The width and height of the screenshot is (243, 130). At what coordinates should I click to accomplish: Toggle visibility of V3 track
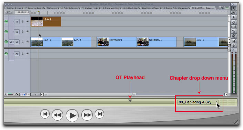(6, 22)
